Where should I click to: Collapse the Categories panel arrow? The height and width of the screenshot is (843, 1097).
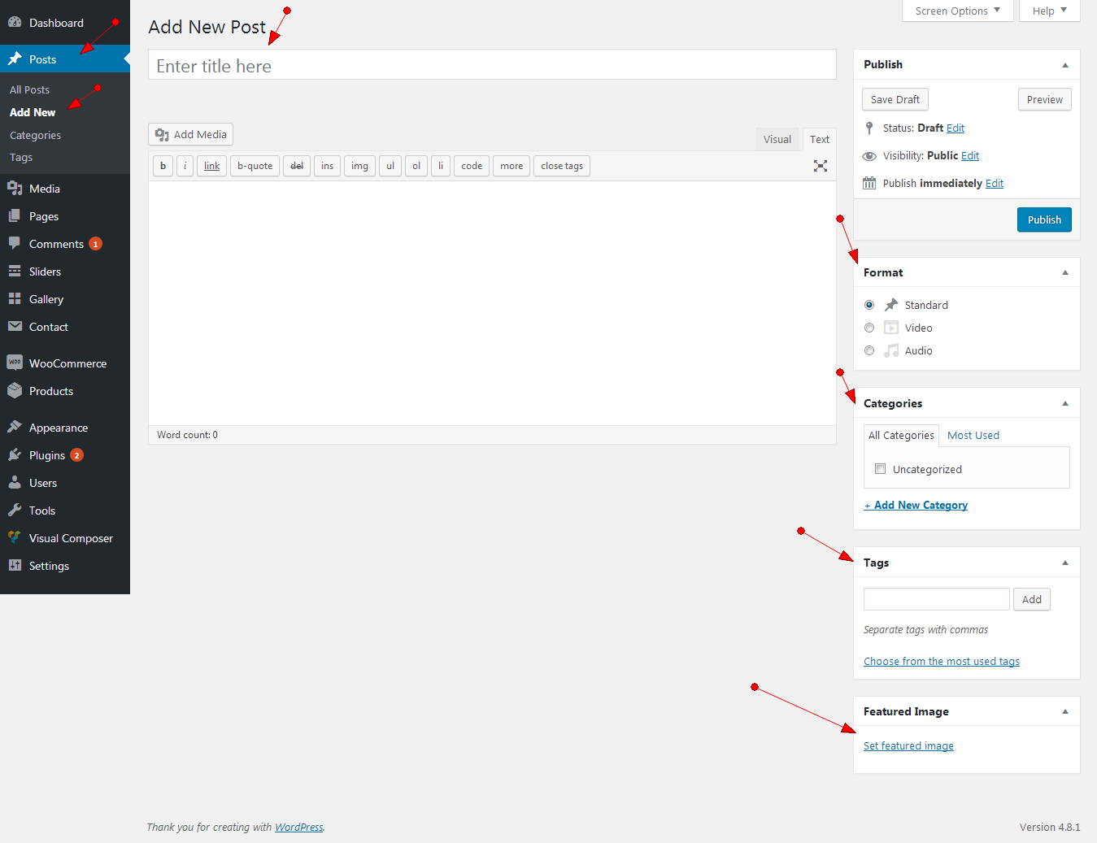[1065, 404]
